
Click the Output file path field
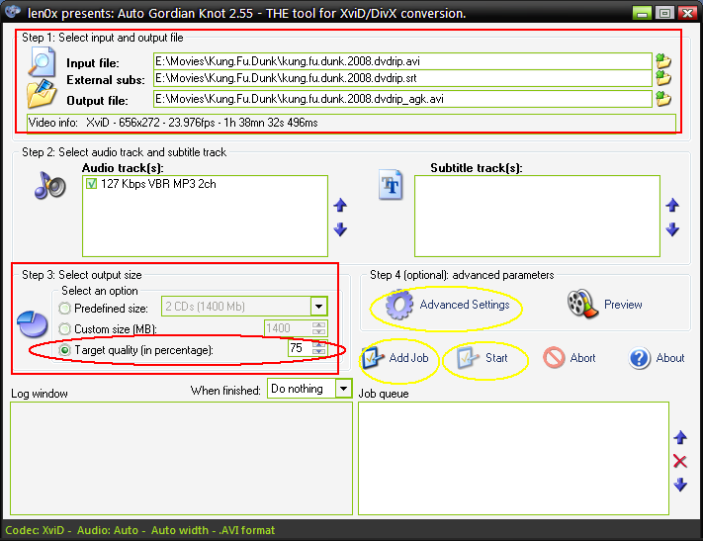pos(402,99)
